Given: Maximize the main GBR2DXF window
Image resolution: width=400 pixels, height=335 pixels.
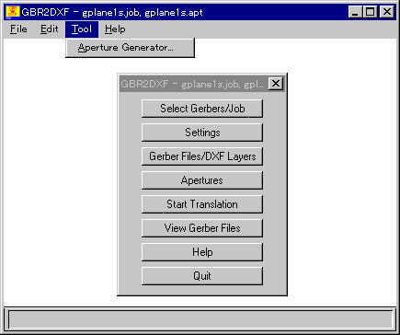Looking at the screenshot, I should pyautogui.click(x=371, y=12).
